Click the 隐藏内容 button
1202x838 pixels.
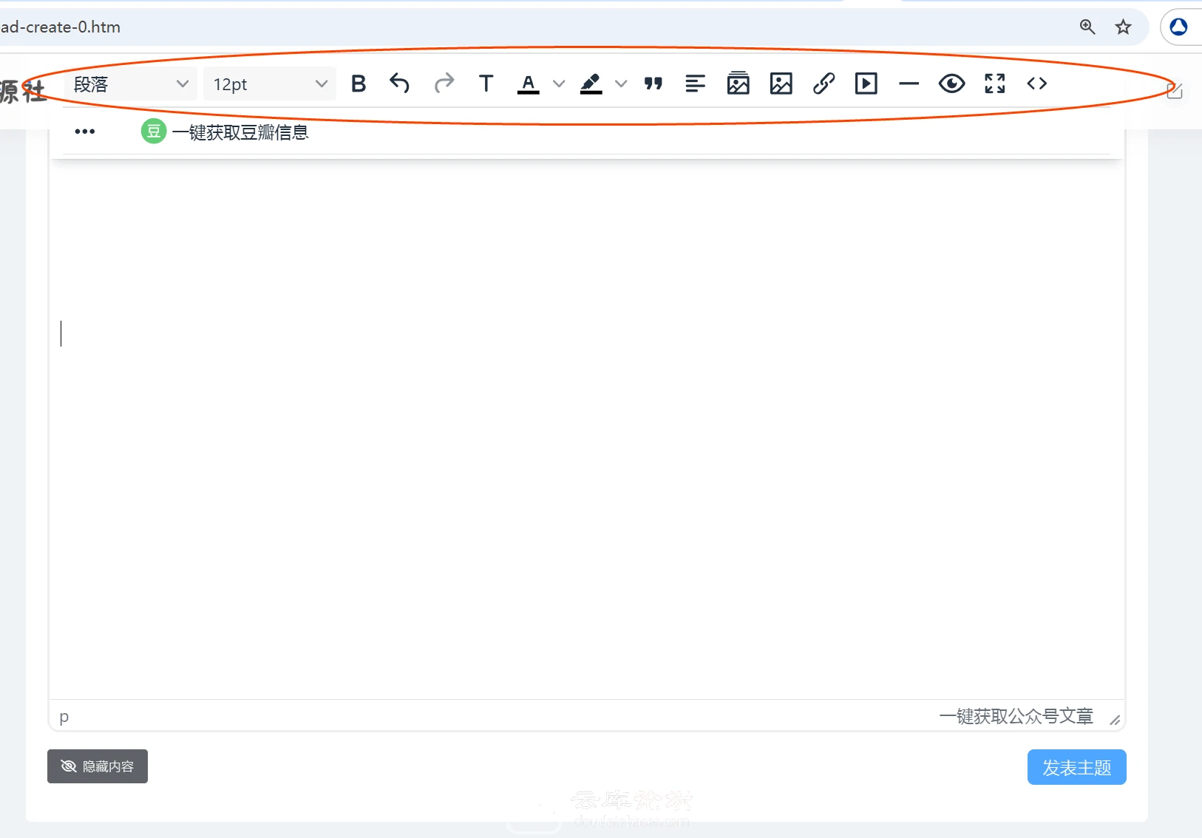(98, 766)
